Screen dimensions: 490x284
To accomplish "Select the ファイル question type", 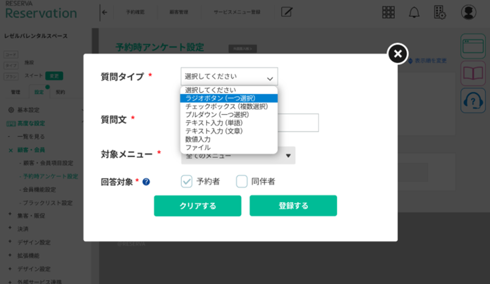I will coord(198,147).
